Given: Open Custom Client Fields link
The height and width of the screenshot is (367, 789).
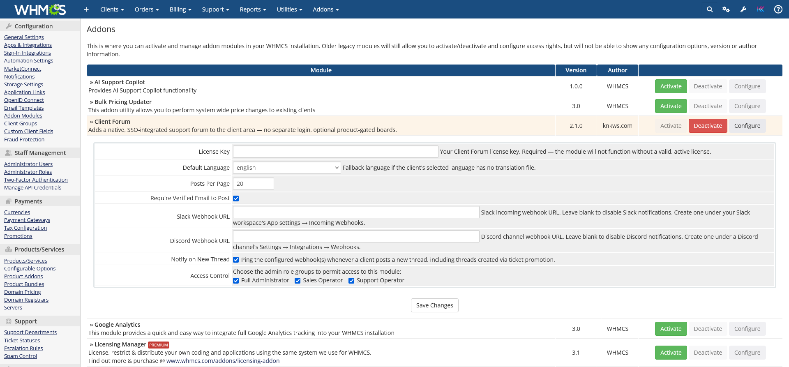Looking at the screenshot, I should (28, 131).
